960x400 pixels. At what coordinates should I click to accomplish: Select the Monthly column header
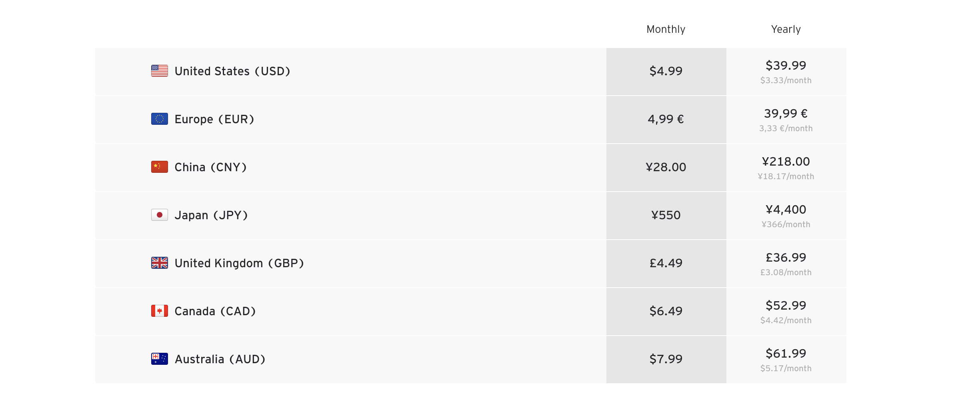pyautogui.click(x=666, y=29)
